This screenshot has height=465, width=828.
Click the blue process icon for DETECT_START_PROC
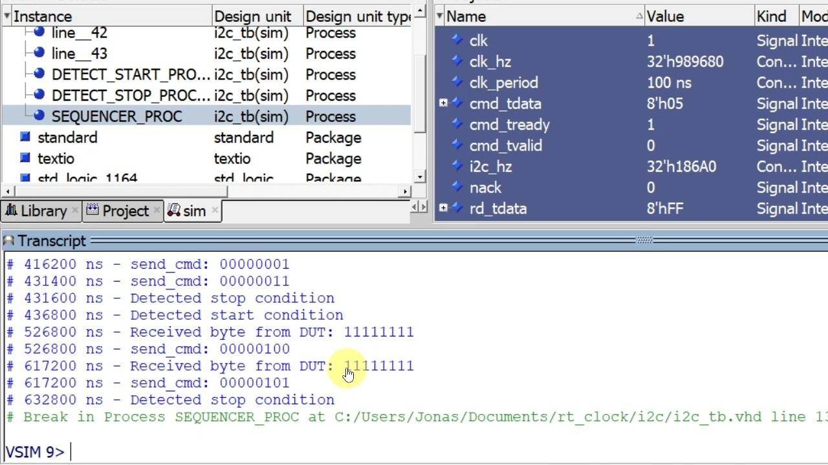click(x=39, y=74)
